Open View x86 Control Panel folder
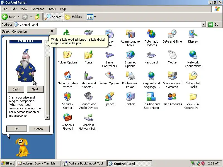The image size is (223, 167). point(193,101)
